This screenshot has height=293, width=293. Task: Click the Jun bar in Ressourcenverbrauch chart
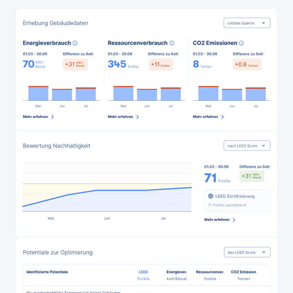click(147, 95)
